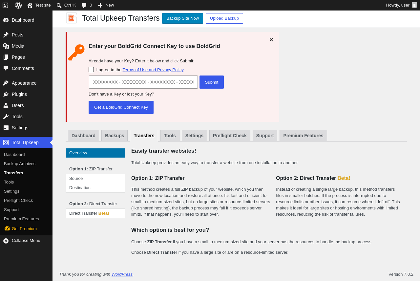Image resolution: width=420 pixels, height=281 pixels.
Task: Click the 'Option 1: ZIP Transfer' content heading
Action: click(x=158, y=178)
